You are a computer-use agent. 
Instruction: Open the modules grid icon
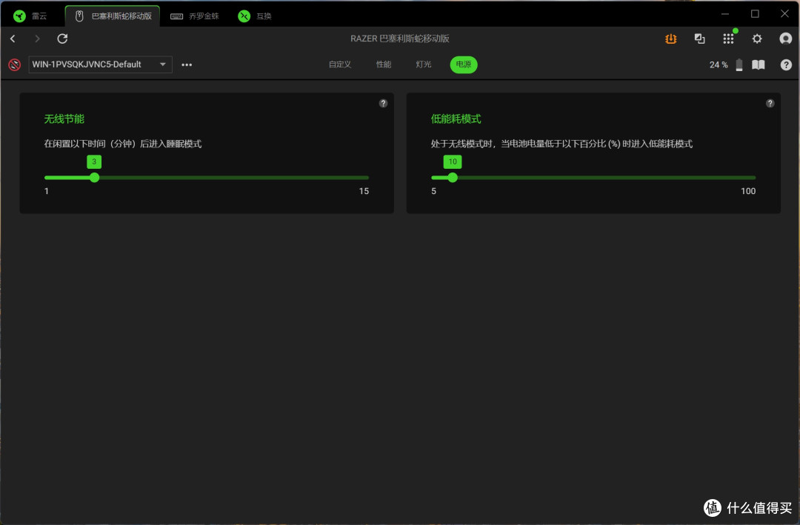[729, 39]
